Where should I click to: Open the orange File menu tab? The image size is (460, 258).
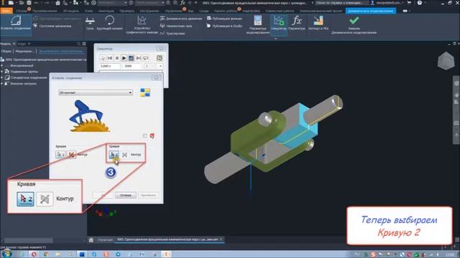point(6,11)
